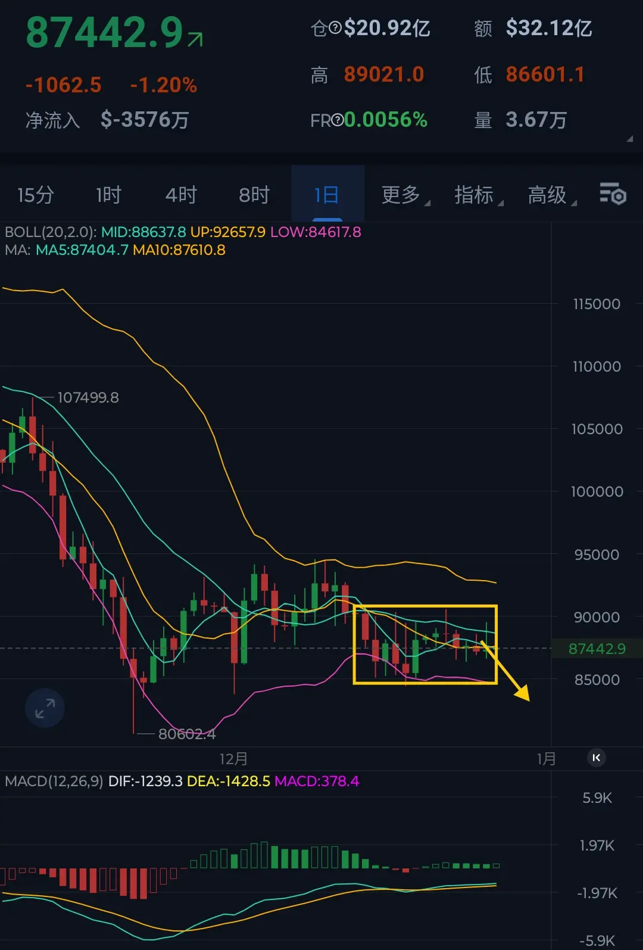Screen dimensions: 643x950
Task: Tap the DIF:-1239.3 value
Action: tap(145, 781)
